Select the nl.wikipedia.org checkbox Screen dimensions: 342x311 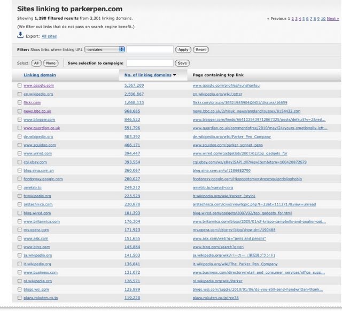20,281
